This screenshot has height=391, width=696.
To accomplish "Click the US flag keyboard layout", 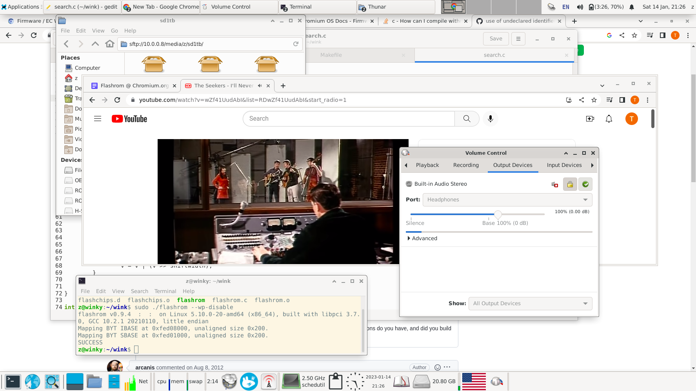I will (x=474, y=382).
